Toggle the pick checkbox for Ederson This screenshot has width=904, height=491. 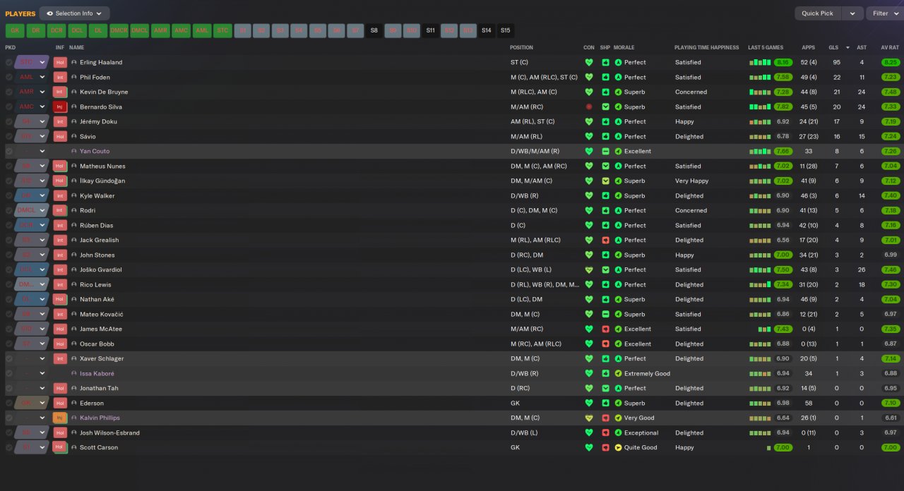[8, 403]
